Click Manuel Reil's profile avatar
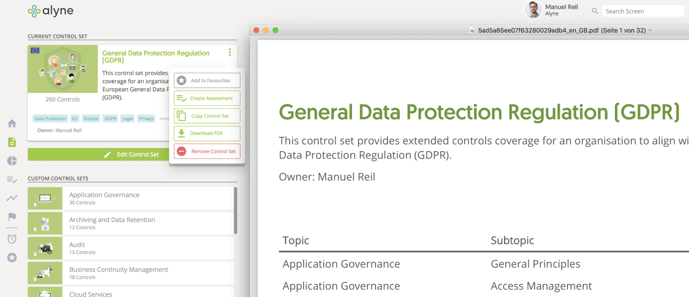 [533, 10]
